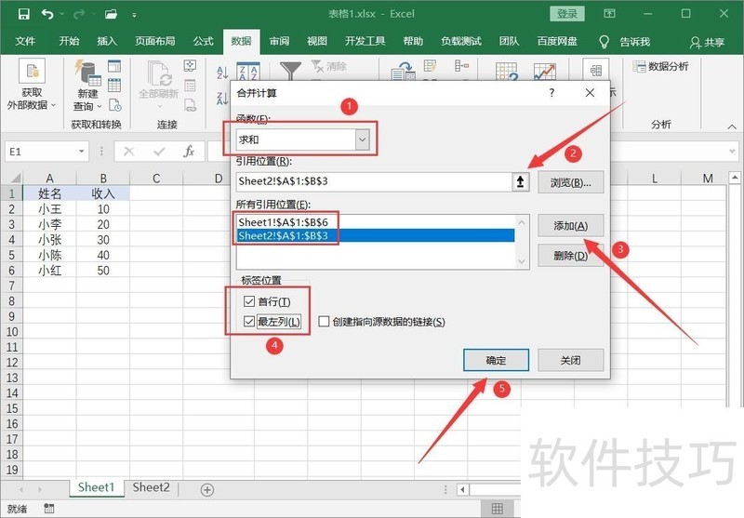
Task: Click the collapse range selector arrow icon
Action: click(x=521, y=181)
